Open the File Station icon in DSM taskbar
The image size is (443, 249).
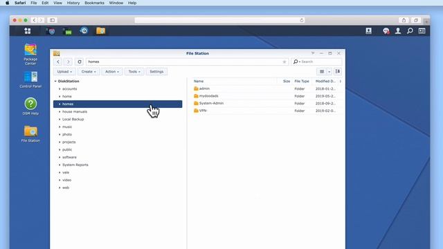100,30
